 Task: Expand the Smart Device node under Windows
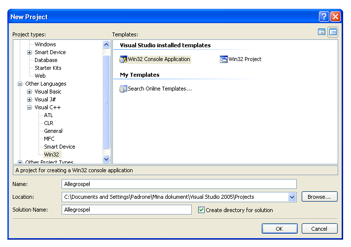click(x=29, y=52)
